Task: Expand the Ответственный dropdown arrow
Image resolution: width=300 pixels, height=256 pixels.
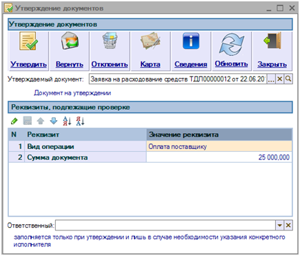Action: (280, 225)
